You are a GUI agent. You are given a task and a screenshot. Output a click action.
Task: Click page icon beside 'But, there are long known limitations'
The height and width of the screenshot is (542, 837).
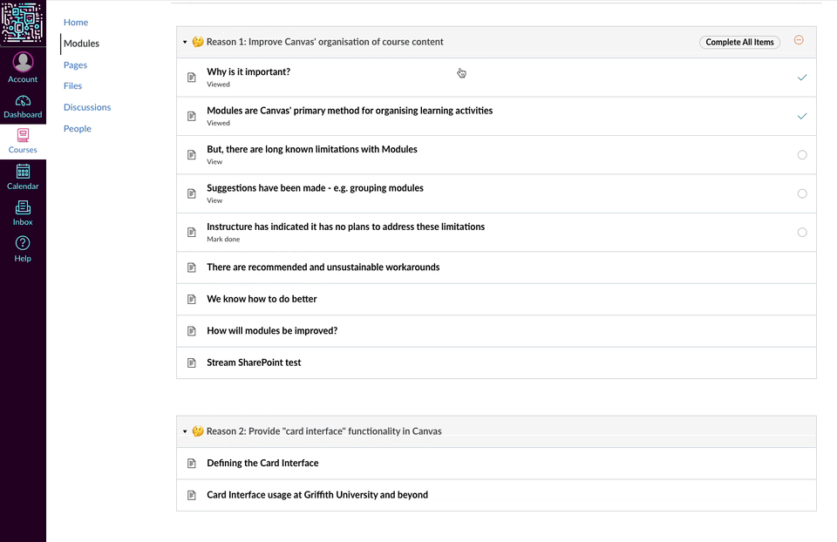[x=192, y=155]
